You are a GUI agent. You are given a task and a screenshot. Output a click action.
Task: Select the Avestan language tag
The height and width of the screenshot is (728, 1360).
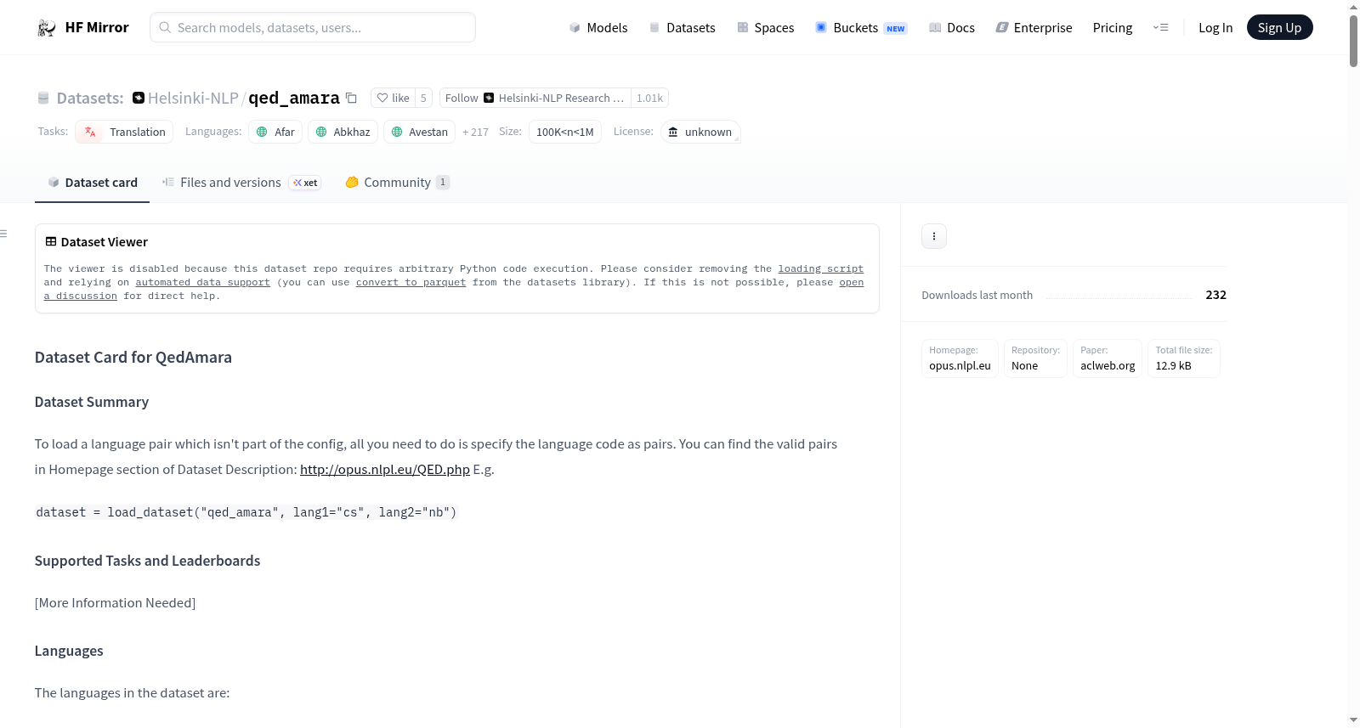(x=419, y=132)
